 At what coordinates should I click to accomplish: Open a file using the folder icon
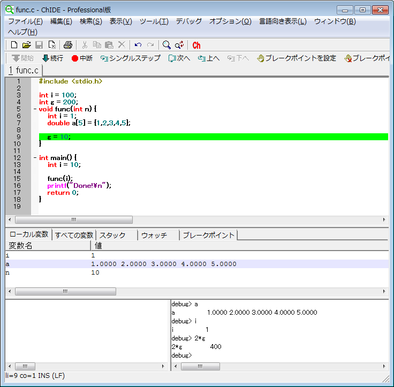26,45
